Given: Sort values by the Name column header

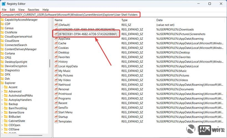Looking at the screenshot, I should pyautogui.click(x=87, y=20).
